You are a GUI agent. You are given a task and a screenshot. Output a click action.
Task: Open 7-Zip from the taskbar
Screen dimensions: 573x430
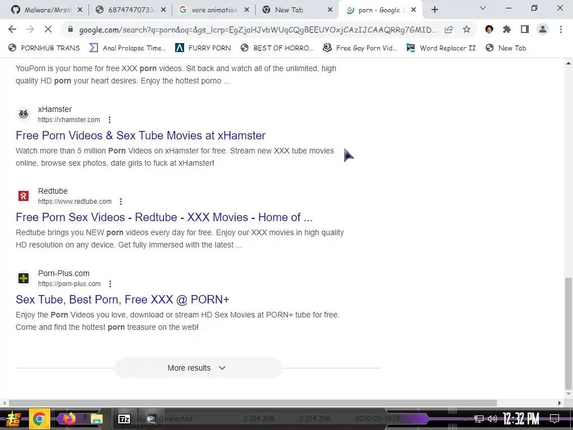[124, 419]
